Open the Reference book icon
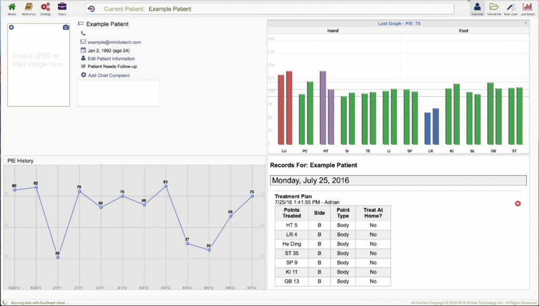The width and height of the screenshot is (539, 306). pos(28,9)
